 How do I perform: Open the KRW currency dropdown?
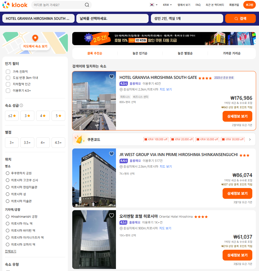(167, 5)
